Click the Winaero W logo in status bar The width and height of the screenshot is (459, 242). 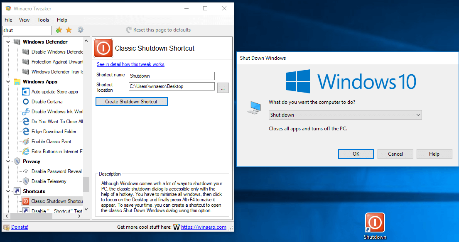point(177,227)
